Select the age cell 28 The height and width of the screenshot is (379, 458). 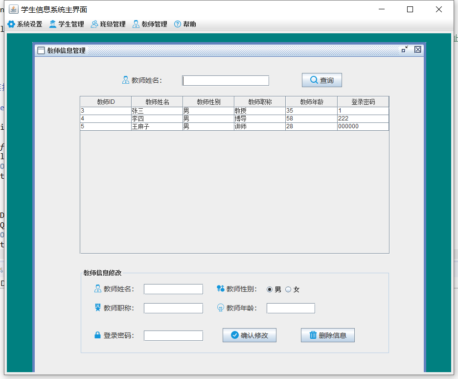(312, 126)
